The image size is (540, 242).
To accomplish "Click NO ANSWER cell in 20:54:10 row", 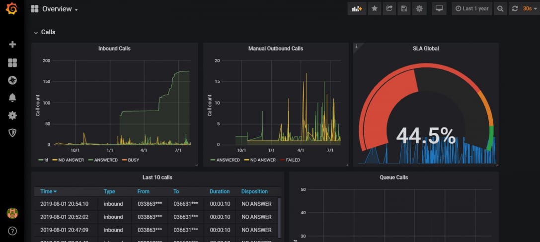I will point(256,204).
